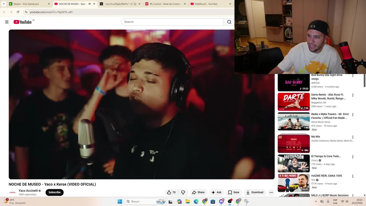View site information icon in address bar

pos(26,12)
